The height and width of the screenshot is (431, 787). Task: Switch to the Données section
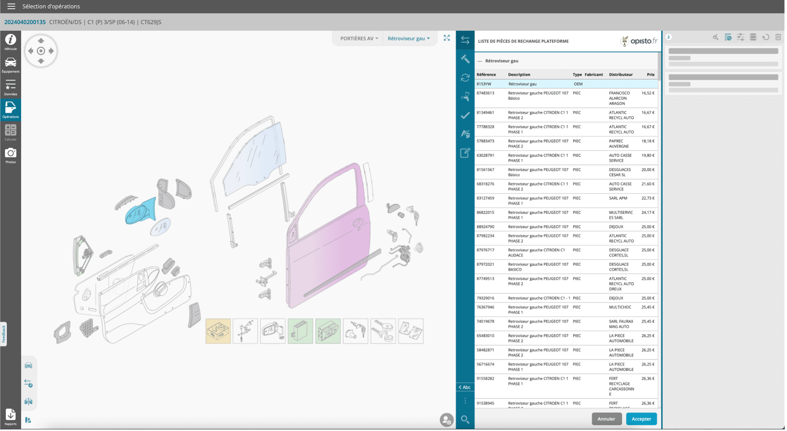(x=11, y=87)
